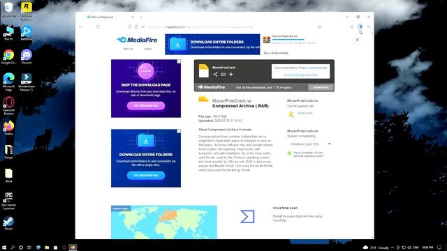Image resolution: width=447 pixels, height=251 pixels.
Task: Click the weather Cloudy widget in taskbar
Action: pyautogui.click(x=376, y=248)
